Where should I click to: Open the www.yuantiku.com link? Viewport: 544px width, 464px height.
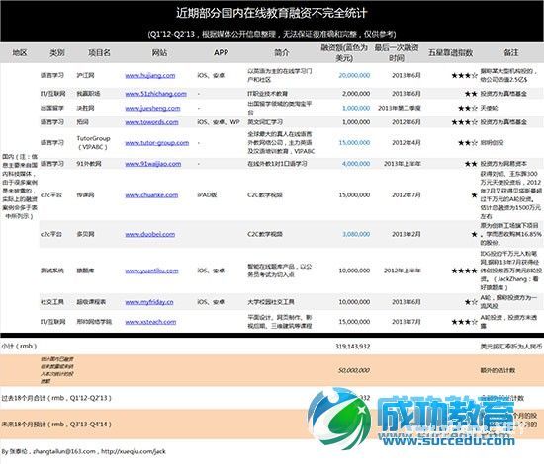pos(151,271)
